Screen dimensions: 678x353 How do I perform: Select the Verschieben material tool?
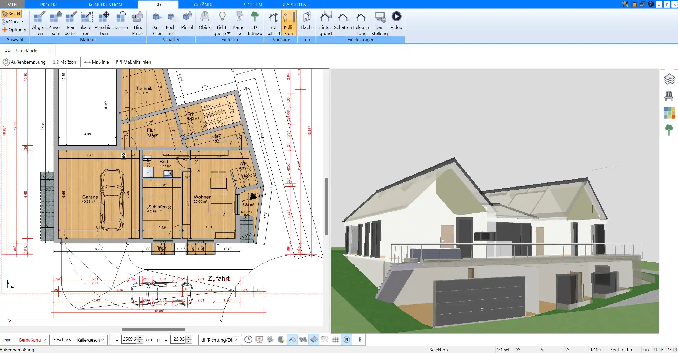click(x=104, y=23)
